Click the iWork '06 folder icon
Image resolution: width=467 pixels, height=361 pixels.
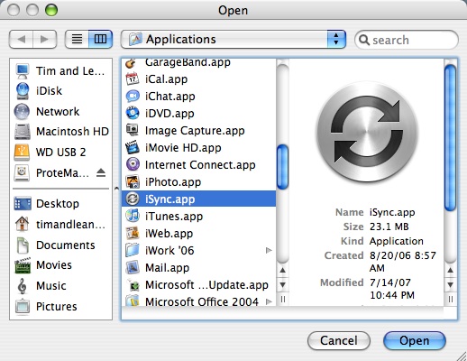tap(132, 250)
